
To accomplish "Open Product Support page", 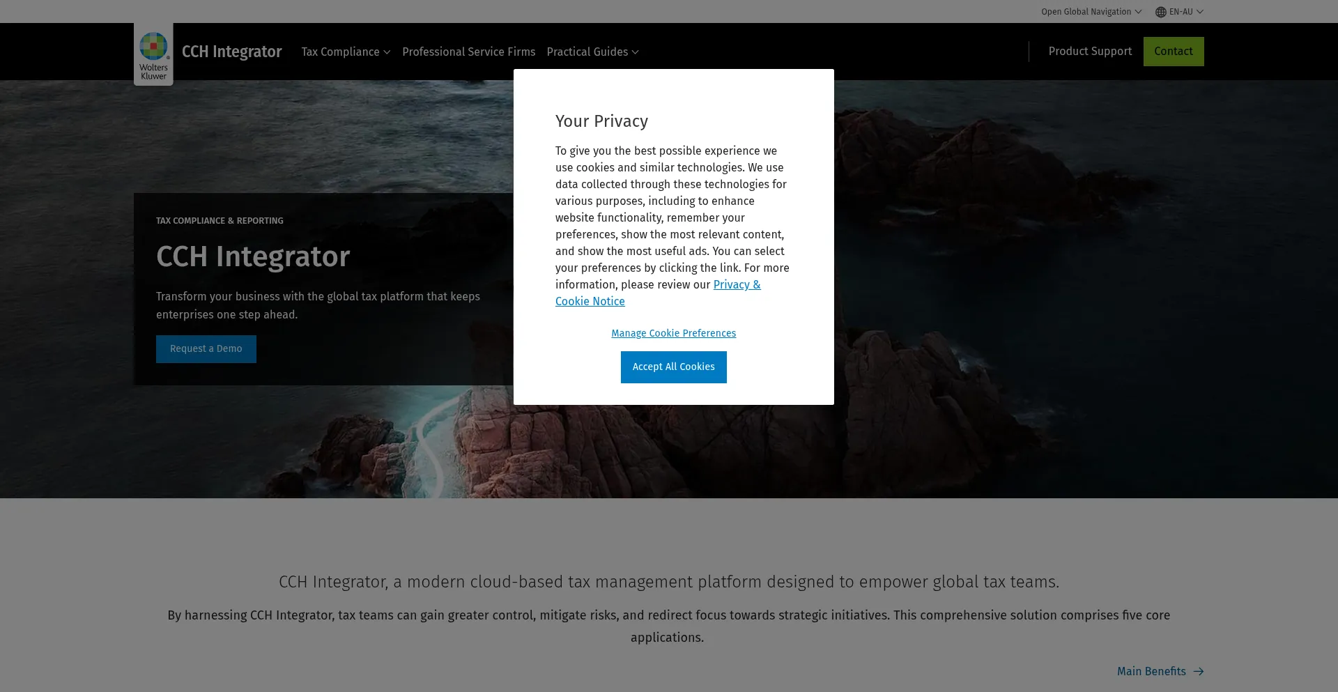I will (x=1090, y=51).
